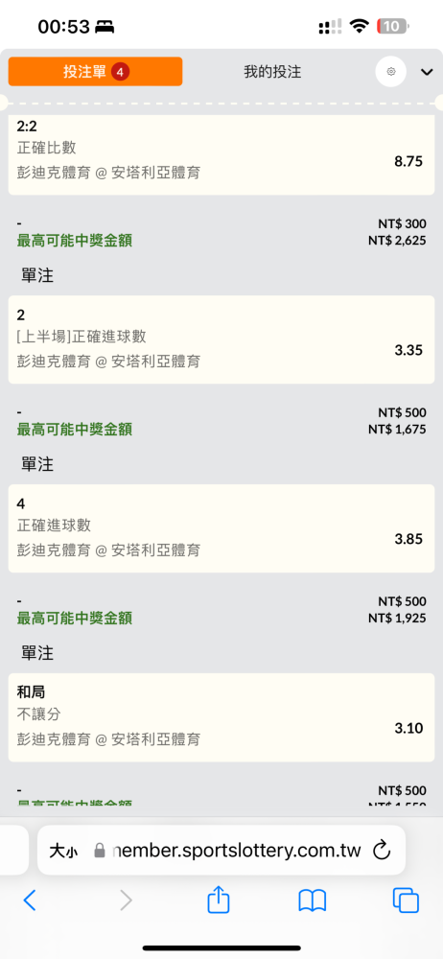
Task: Tap the Safari reload icon
Action: (x=382, y=850)
